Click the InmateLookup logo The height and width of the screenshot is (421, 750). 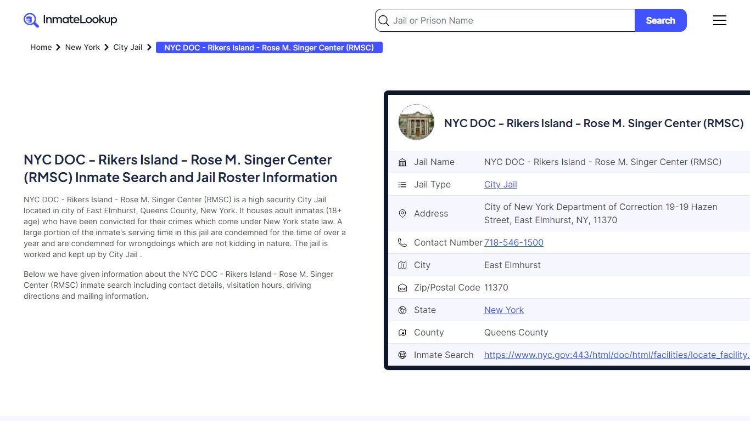click(70, 20)
